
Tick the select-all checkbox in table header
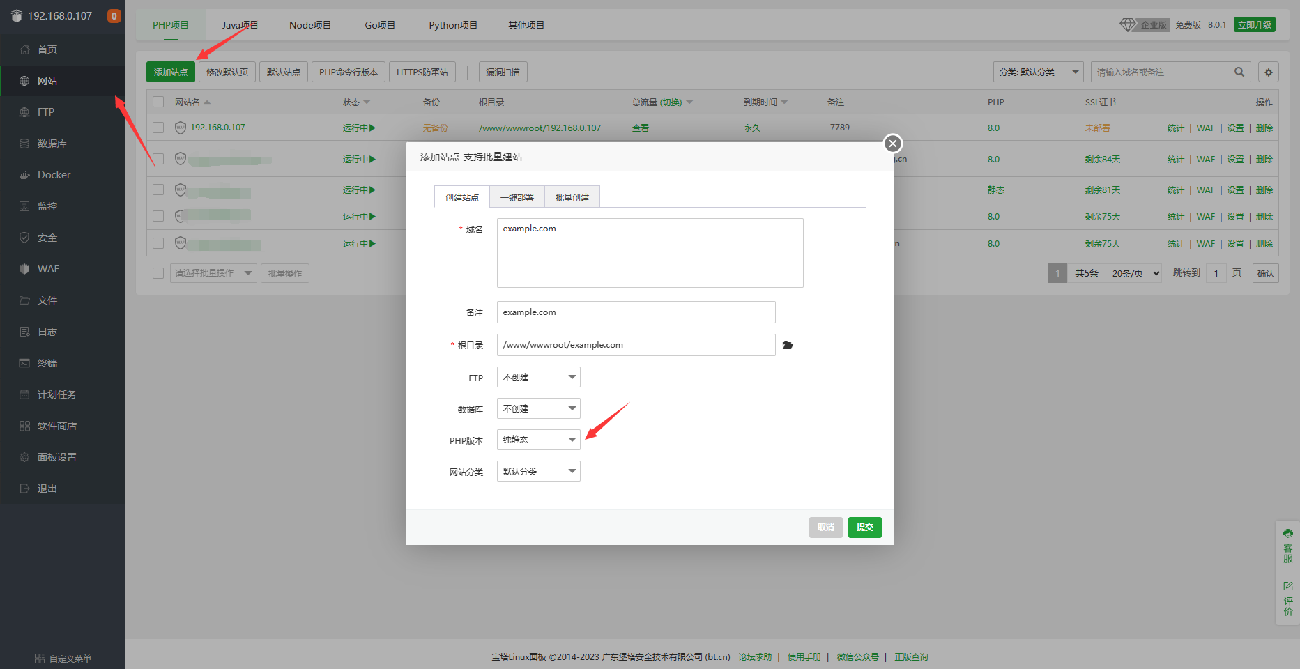pyautogui.click(x=158, y=102)
